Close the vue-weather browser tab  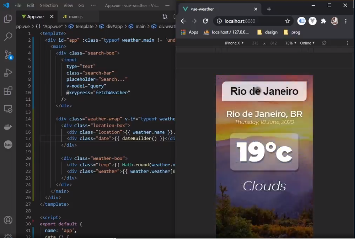[x=255, y=9]
